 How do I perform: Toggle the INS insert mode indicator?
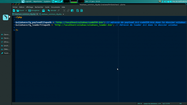180,104
